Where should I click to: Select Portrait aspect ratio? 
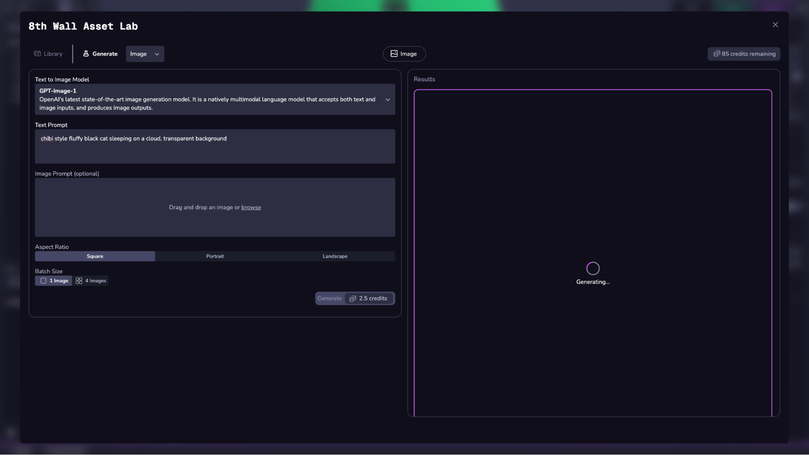point(215,256)
